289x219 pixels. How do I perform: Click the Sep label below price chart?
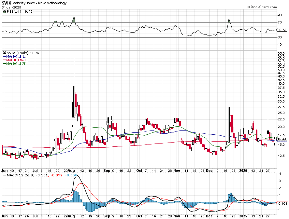107,171
